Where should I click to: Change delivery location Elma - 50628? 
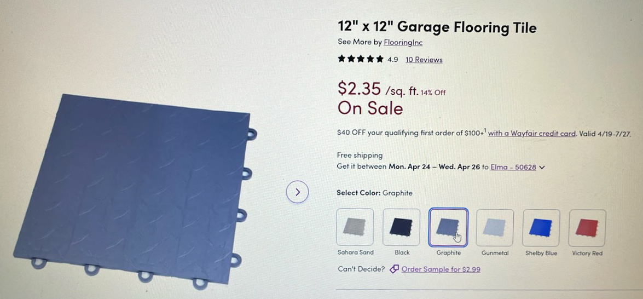pos(513,168)
